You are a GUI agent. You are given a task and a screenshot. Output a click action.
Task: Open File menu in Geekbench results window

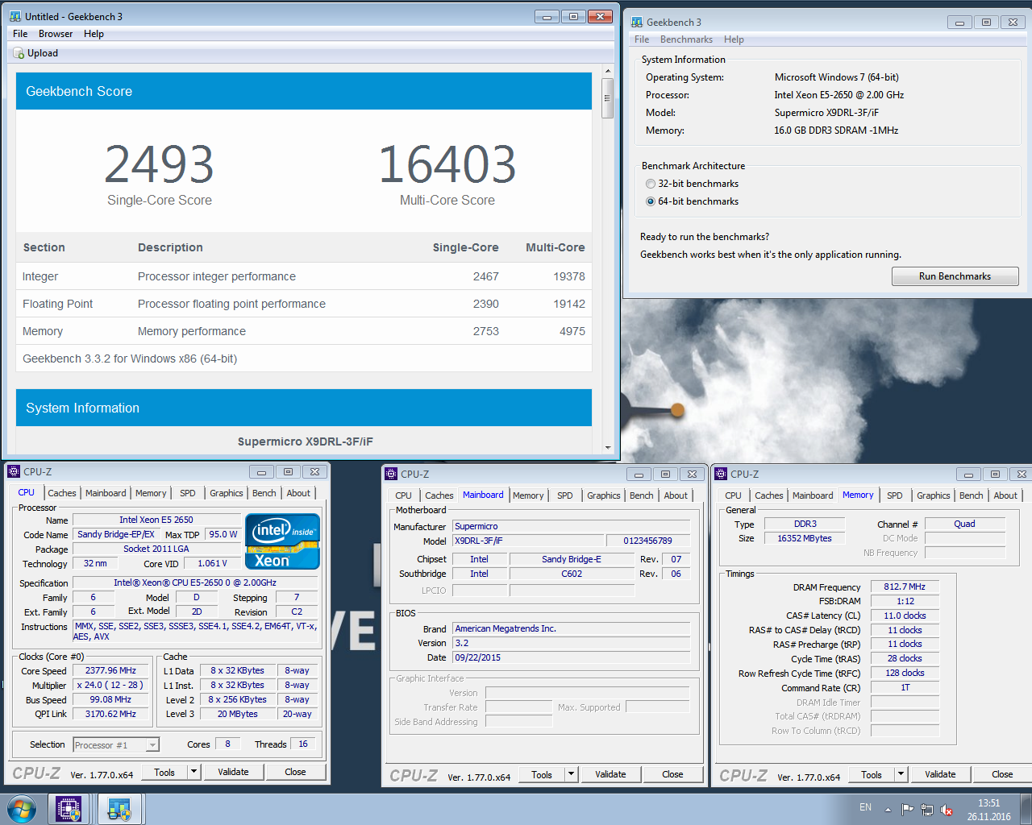pos(20,34)
